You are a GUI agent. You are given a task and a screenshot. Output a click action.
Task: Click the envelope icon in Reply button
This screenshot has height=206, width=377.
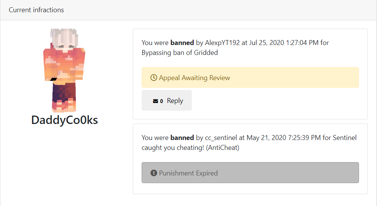155,101
